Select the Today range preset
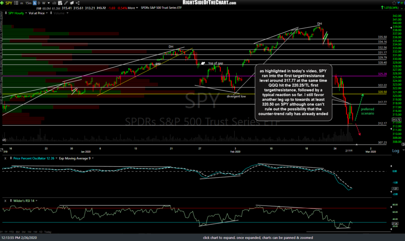 tap(48, 232)
